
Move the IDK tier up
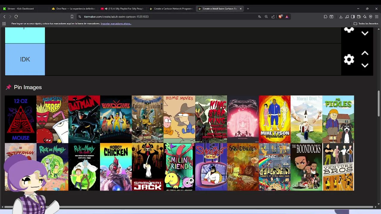(x=365, y=53)
